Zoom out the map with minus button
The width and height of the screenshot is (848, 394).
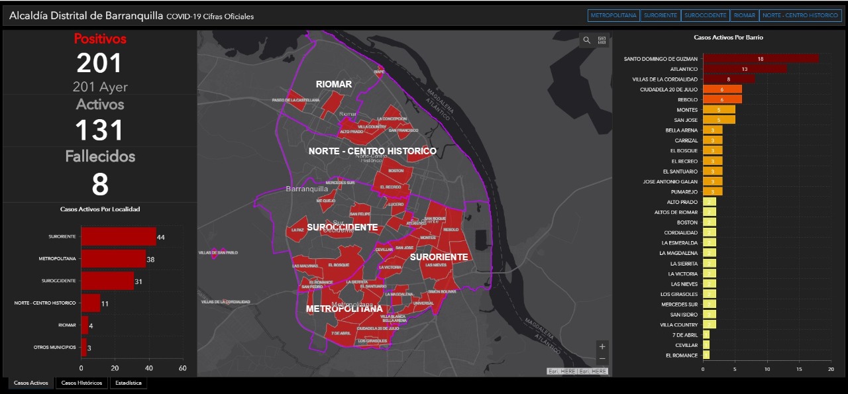pyautogui.click(x=602, y=358)
